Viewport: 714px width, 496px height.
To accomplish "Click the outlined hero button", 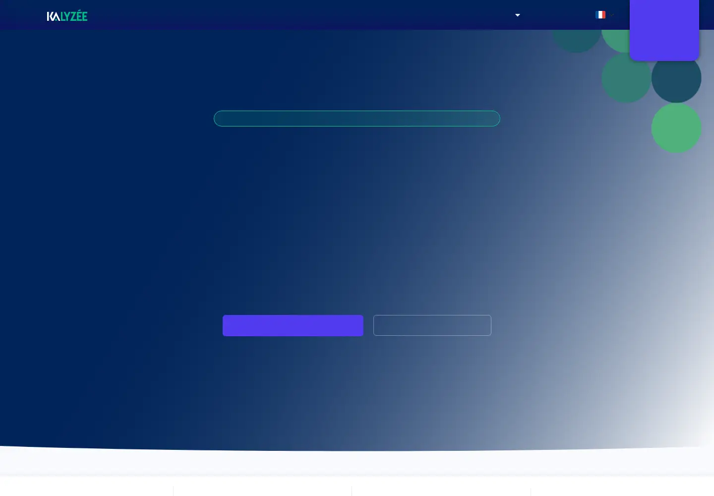I will coord(432,325).
